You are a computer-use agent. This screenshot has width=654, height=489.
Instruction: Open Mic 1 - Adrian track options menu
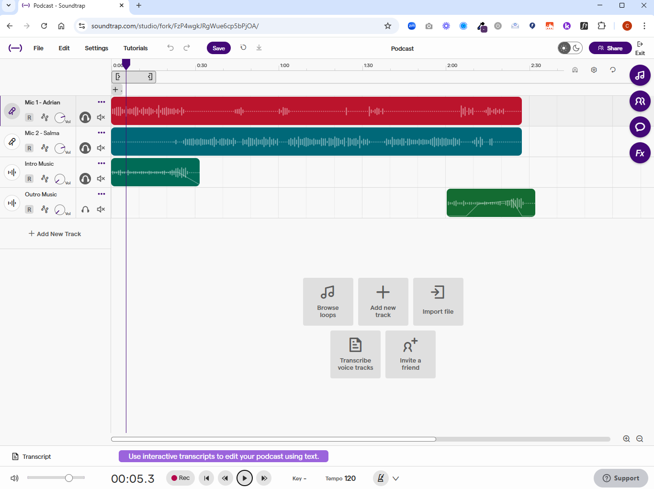click(101, 102)
